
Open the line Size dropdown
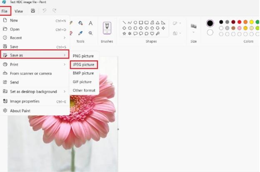point(193,28)
